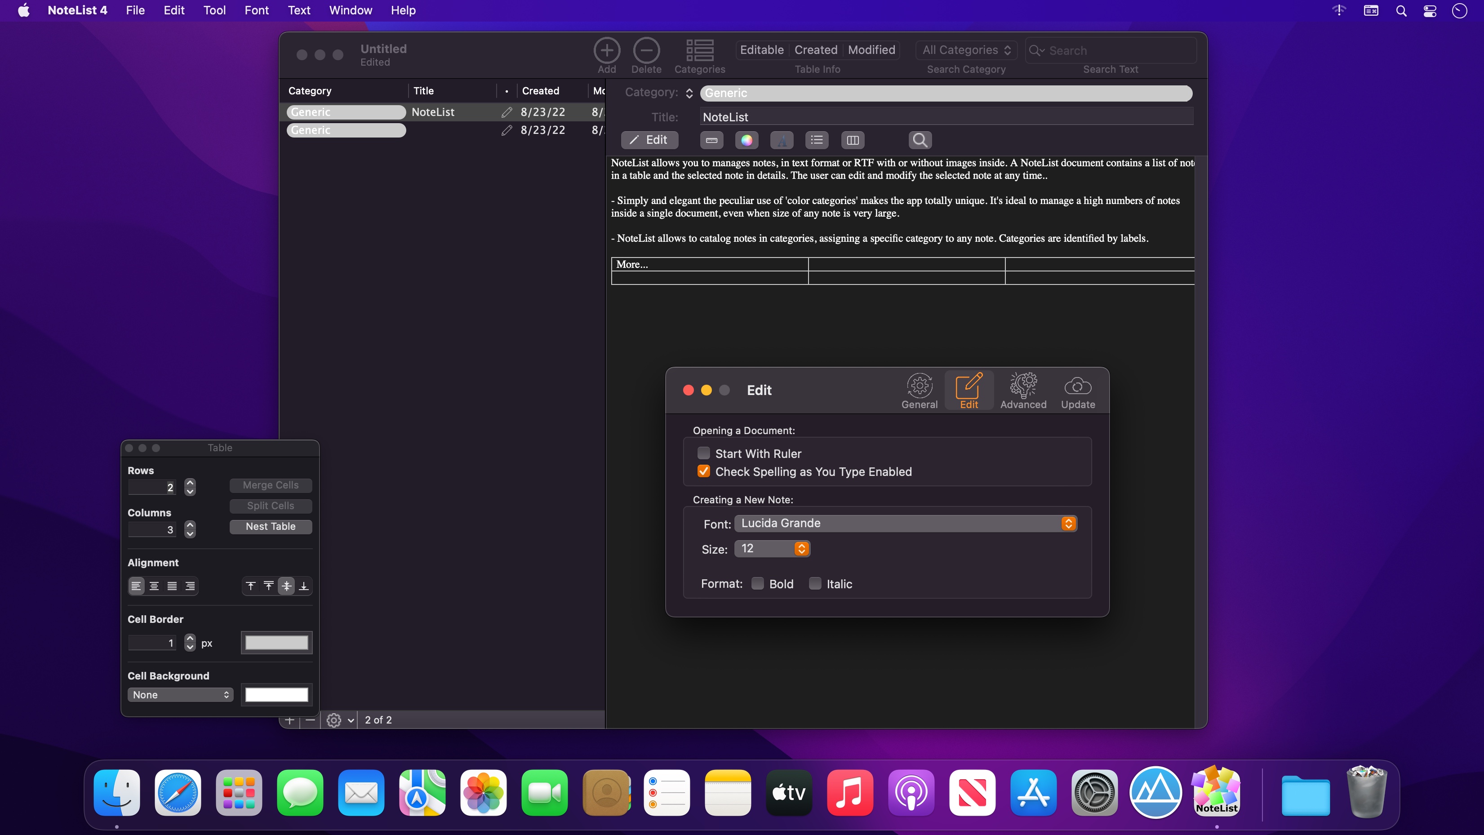Image resolution: width=1484 pixels, height=835 pixels.
Task: Click the Edit button with pencil in note toolbar
Action: [x=649, y=140]
